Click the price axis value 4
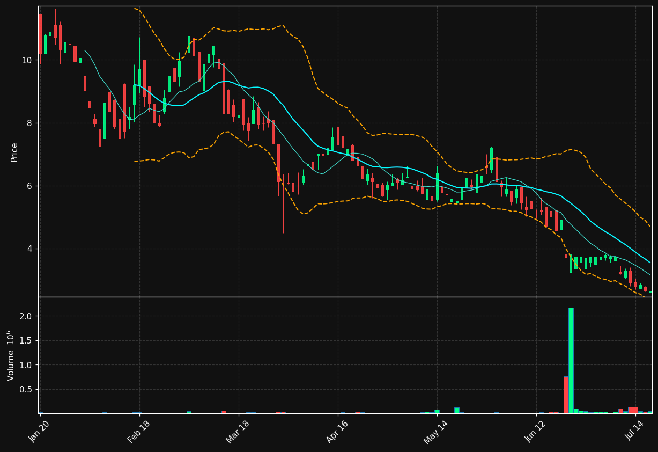Image resolution: width=658 pixels, height=452 pixels. [29, 249]
